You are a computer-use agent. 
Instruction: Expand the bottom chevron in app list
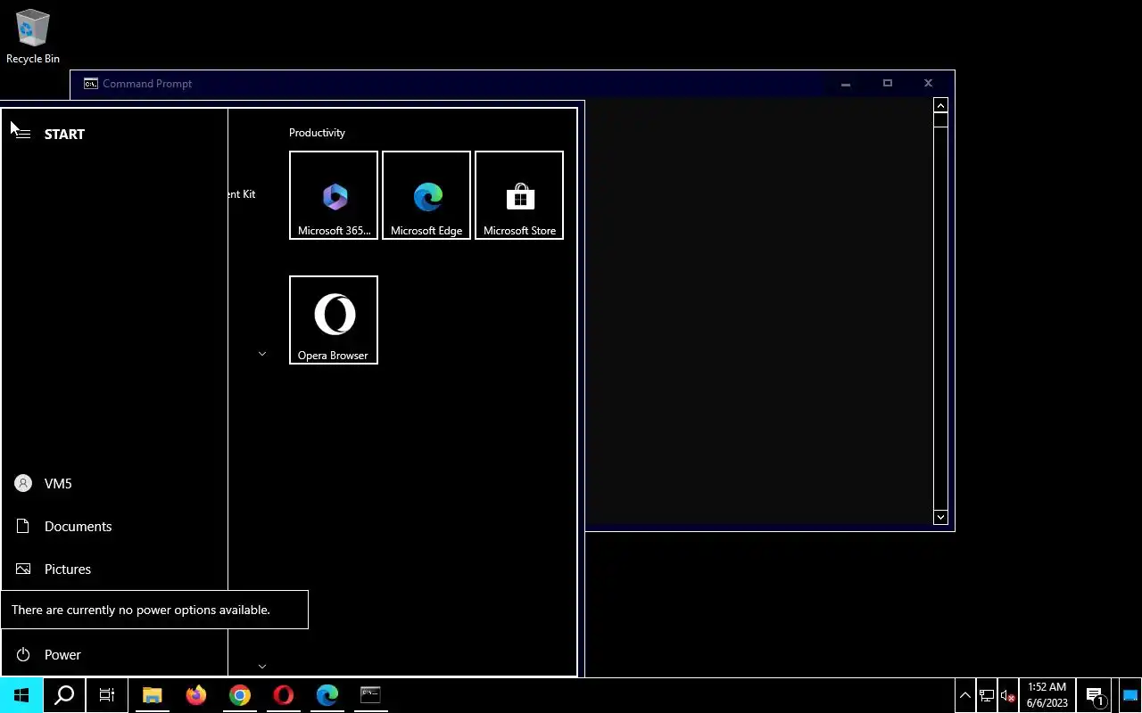click(262, 666)
